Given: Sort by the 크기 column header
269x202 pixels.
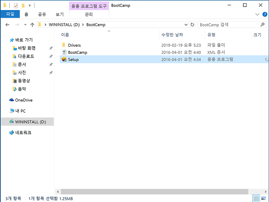Looking at the screenshot, I should 257,35.
